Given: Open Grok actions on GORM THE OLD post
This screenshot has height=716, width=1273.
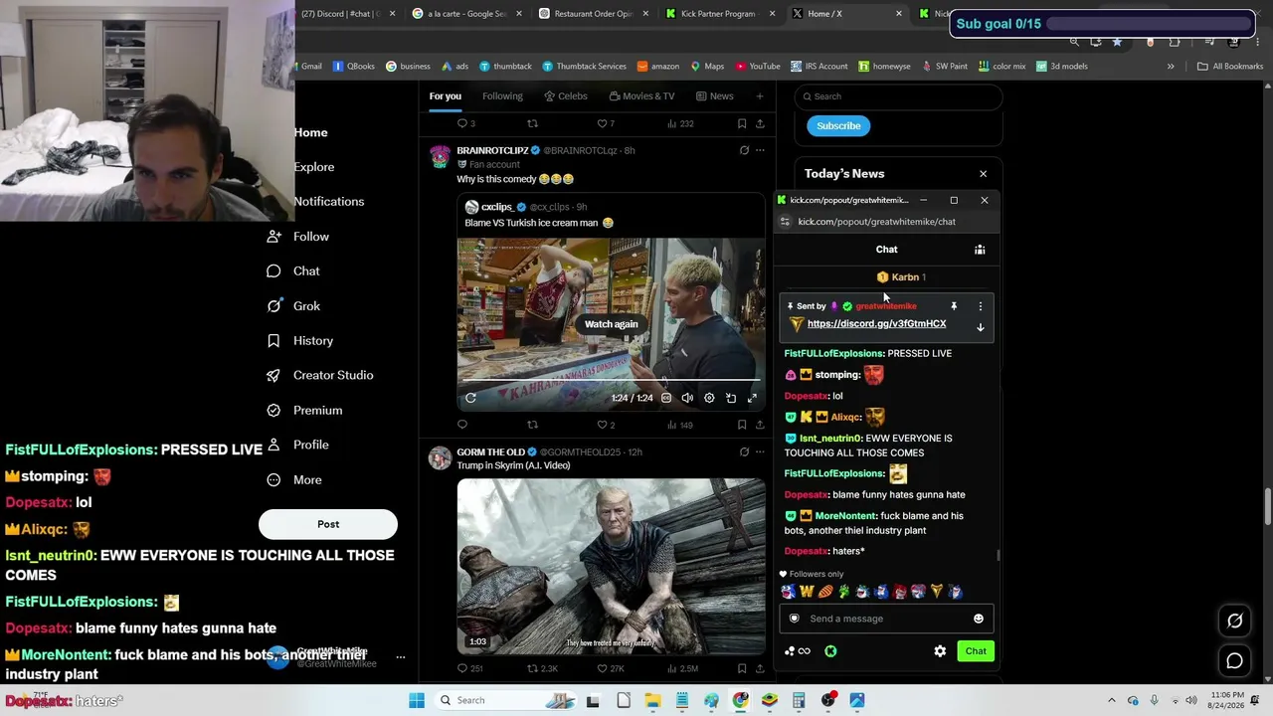Looking at the screenshot, I should (x=744, y=451).
